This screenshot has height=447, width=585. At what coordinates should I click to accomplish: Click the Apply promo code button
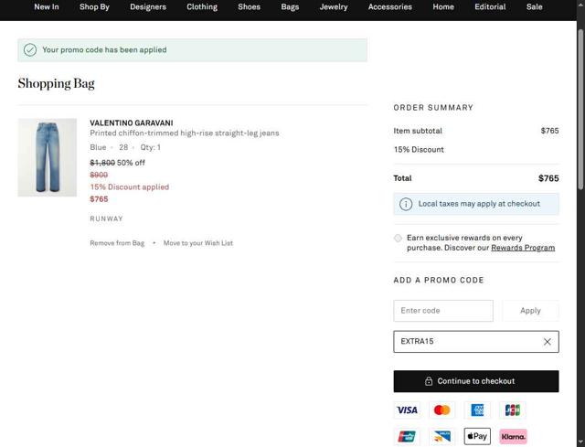click(x=530, y=311)
